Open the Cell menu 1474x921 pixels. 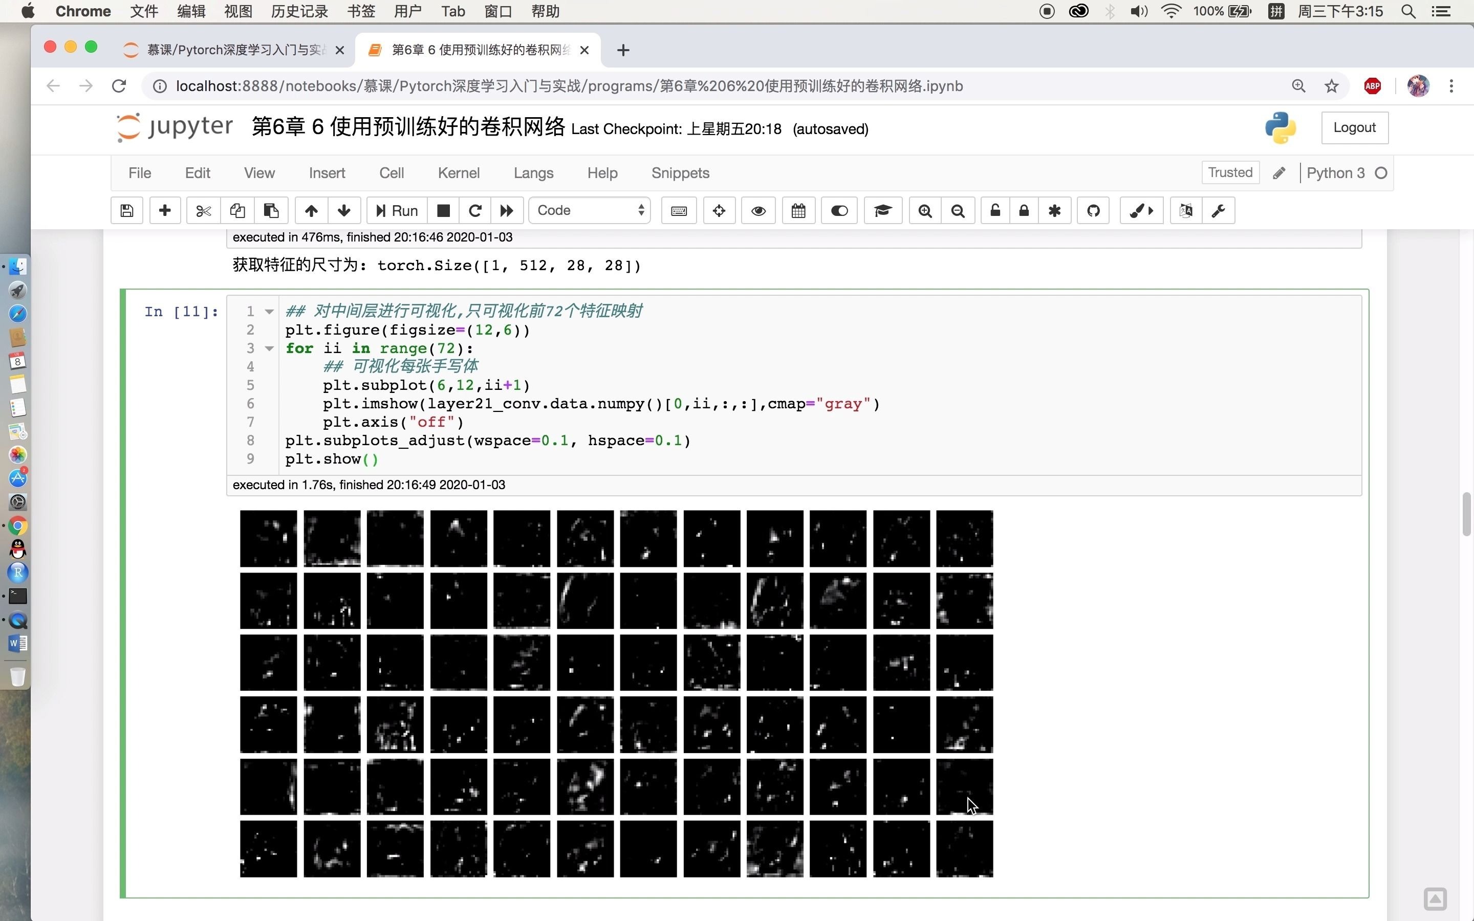click(392, 173)
